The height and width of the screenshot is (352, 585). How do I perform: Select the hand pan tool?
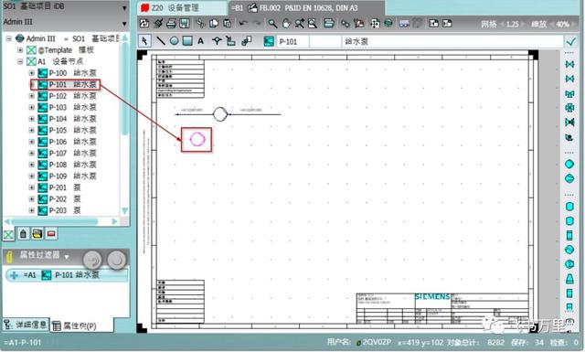point(286,24)
